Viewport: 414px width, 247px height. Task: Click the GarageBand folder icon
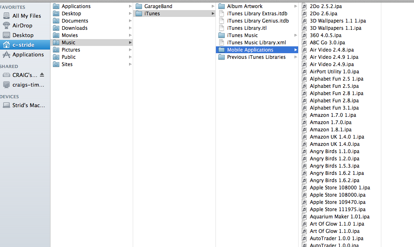coord(139,6)
